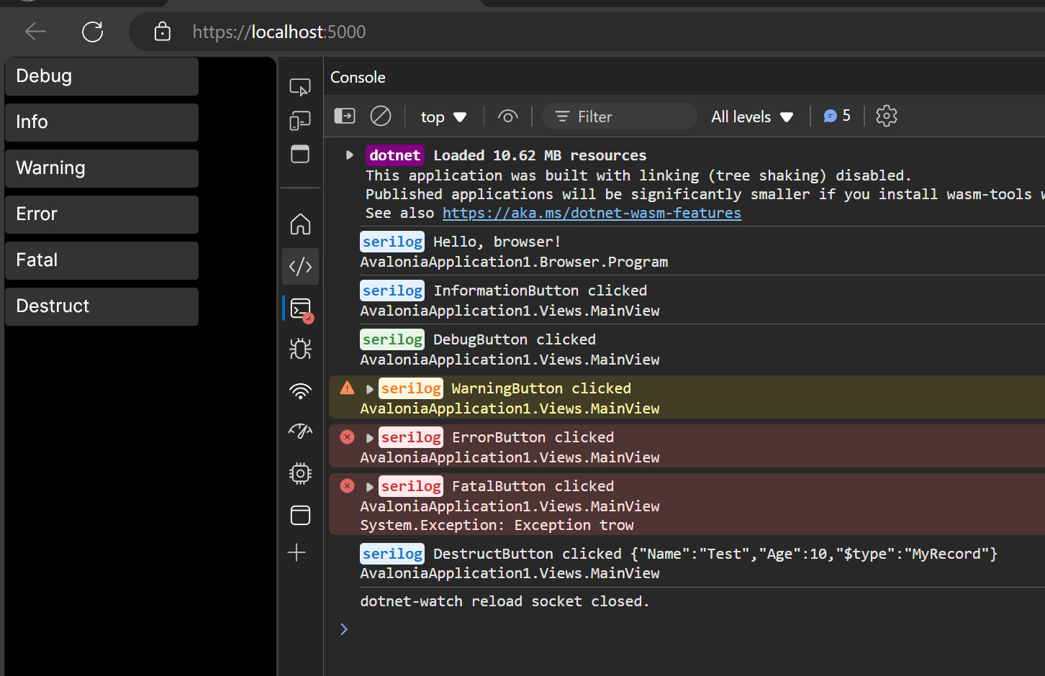Create a live expression eye icon

tap(508, 117)
